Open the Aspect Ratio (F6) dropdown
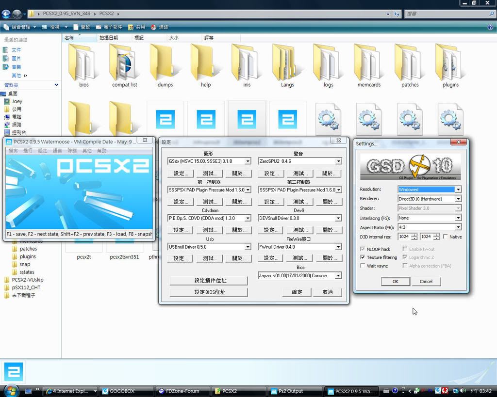This screenshot has height=397, width=497. [x=430, y=227]
